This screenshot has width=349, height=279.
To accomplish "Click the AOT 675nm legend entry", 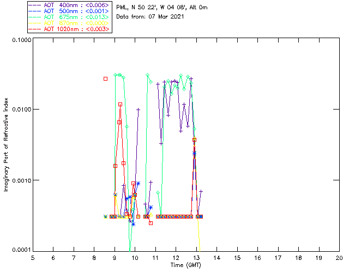I will pyautogui.click(x=69, y=17).
